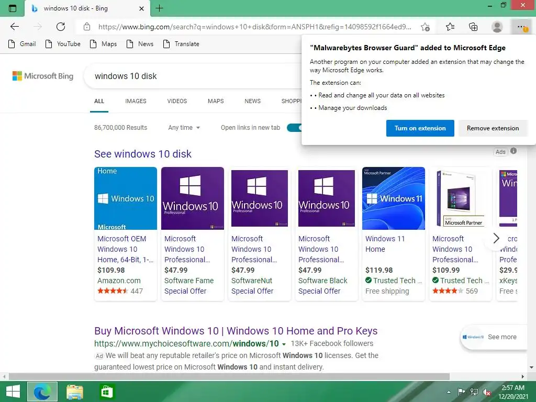
Task: Expand mychoicesoftware URL dropdown arrow
Action: point(284,344)
